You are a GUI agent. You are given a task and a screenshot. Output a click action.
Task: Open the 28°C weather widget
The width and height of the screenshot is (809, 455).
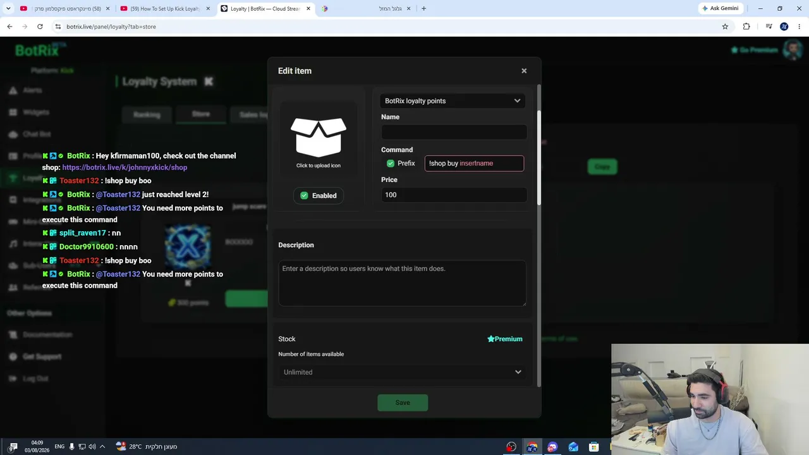(147, 447)
